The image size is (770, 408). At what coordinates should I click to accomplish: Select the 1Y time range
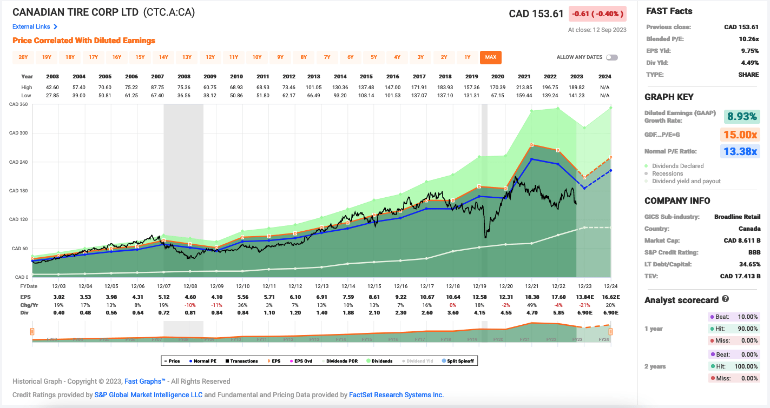click(x=468, y=57)
